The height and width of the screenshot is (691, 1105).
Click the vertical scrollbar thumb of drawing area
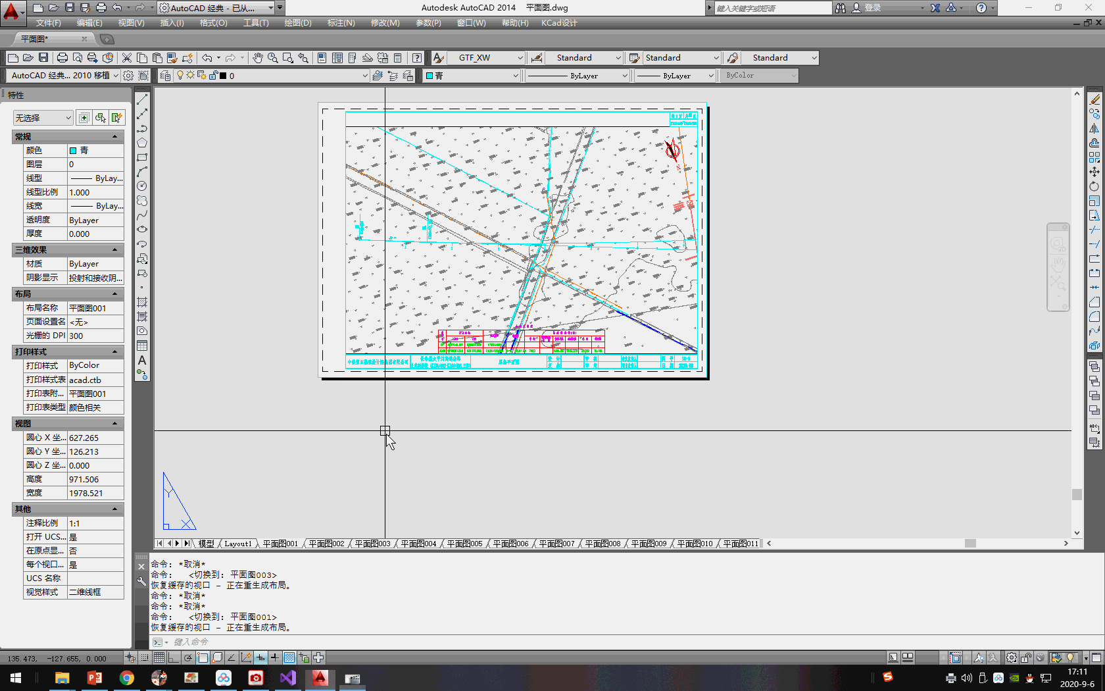[1077, 494]
